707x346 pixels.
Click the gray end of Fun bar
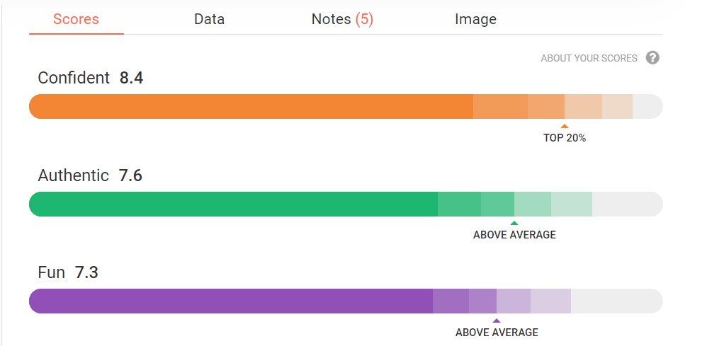tap(617, 301)
